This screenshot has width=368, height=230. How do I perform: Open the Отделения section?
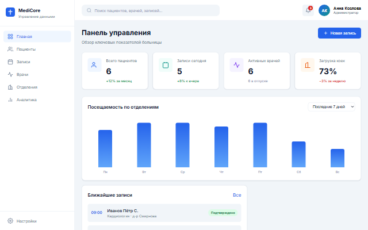[37, 87]
